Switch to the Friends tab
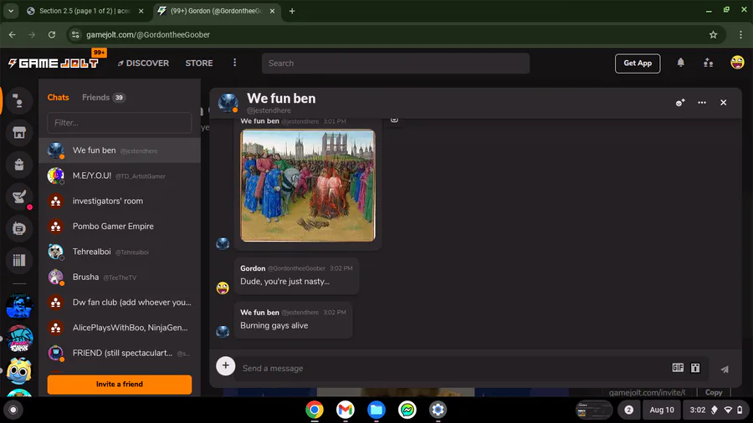753x423 pixels. point(103,97)
